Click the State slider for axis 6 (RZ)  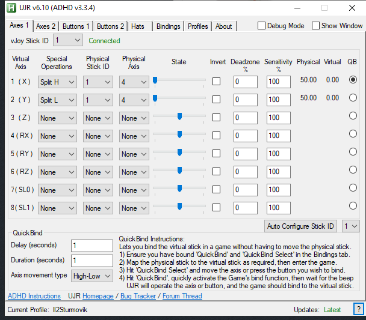[179, 172]
